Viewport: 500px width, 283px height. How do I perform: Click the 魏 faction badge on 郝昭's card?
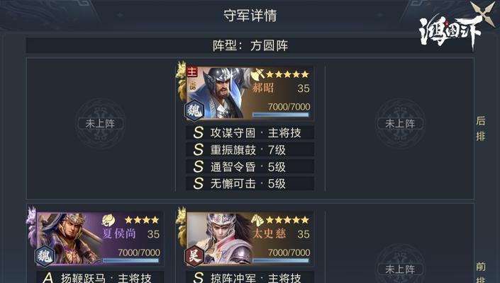click(x=194, y=111)
